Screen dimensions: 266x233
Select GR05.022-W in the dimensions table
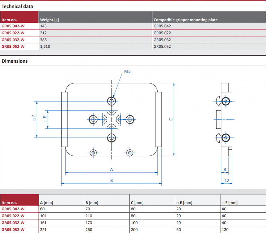click(x=13, y=216)
